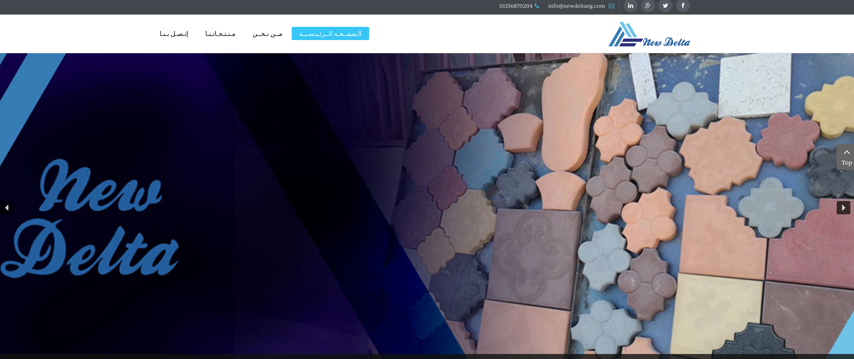854x359 pixels.
Task: Open the Google Plus social icon
Action: pyautogui.click(x=648, y=6)
